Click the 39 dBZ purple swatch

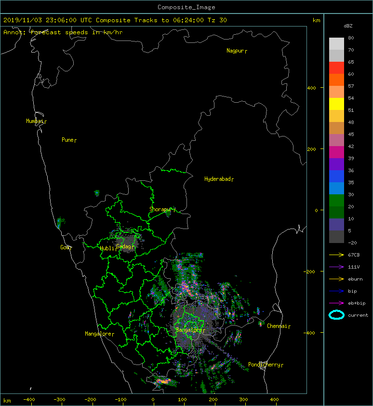(x=336, y=164)
